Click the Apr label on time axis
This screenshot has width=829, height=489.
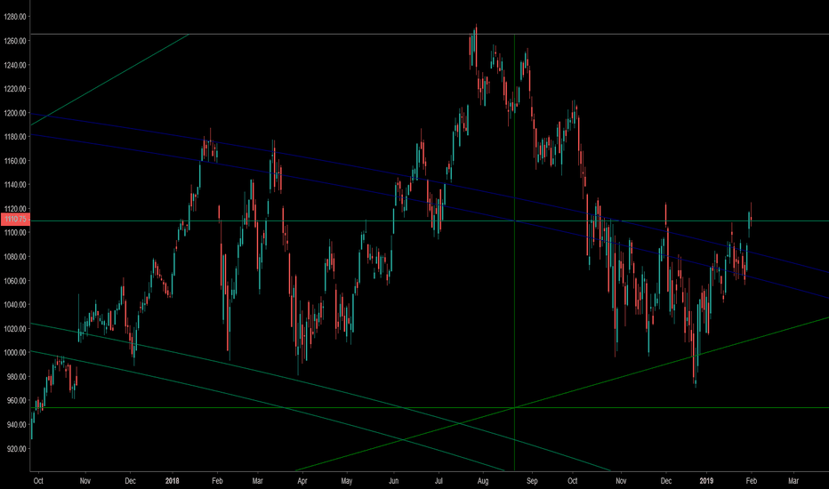[302, 481]
